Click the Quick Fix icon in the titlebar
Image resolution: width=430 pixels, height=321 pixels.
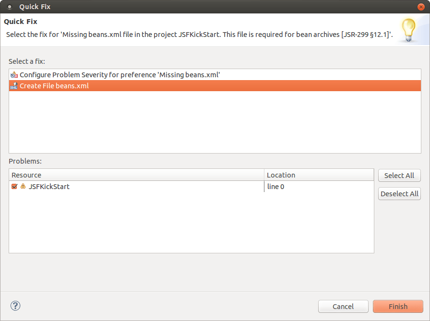pyautogui.click(x=10, y=7)
